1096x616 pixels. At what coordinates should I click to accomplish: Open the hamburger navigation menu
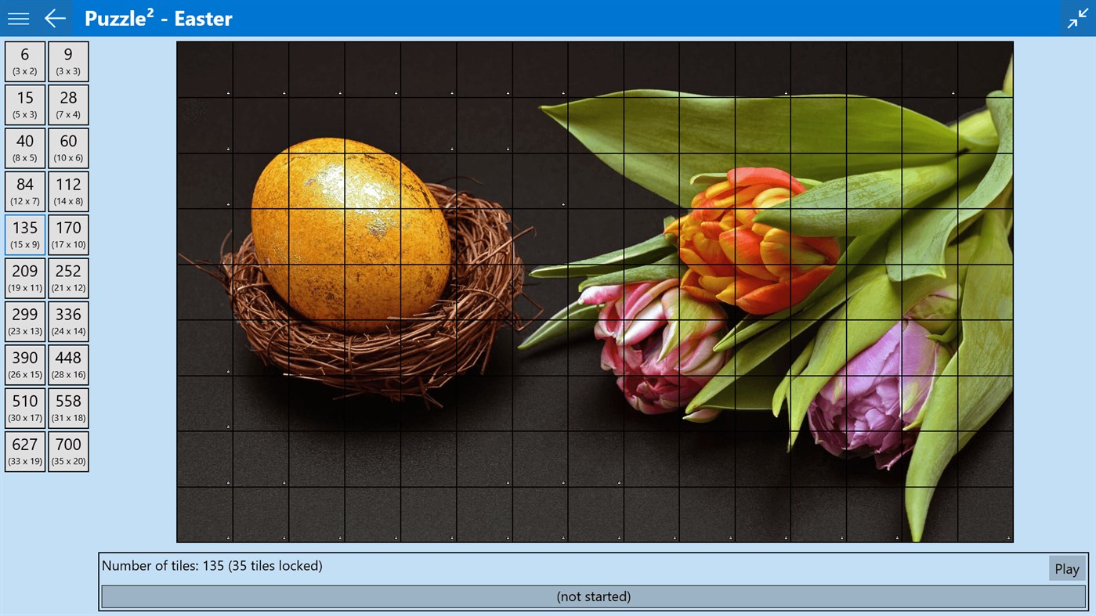coord(17,17)
